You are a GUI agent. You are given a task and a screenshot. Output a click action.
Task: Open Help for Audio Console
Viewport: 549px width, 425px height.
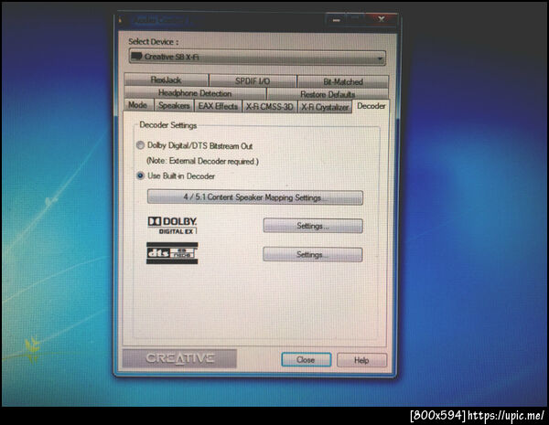tap(361, 360)
